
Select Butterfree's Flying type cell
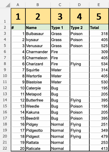80,100
